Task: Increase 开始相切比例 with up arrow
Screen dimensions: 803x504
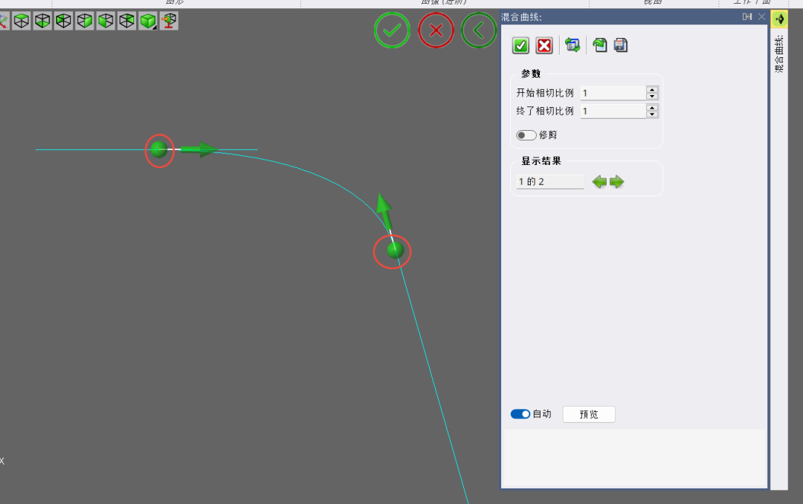Action: 652,90
